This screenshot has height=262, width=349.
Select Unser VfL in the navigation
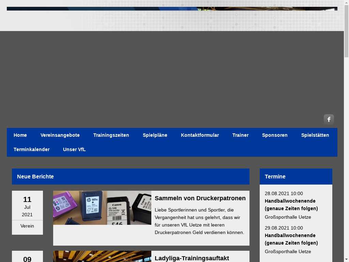[74, 149]
